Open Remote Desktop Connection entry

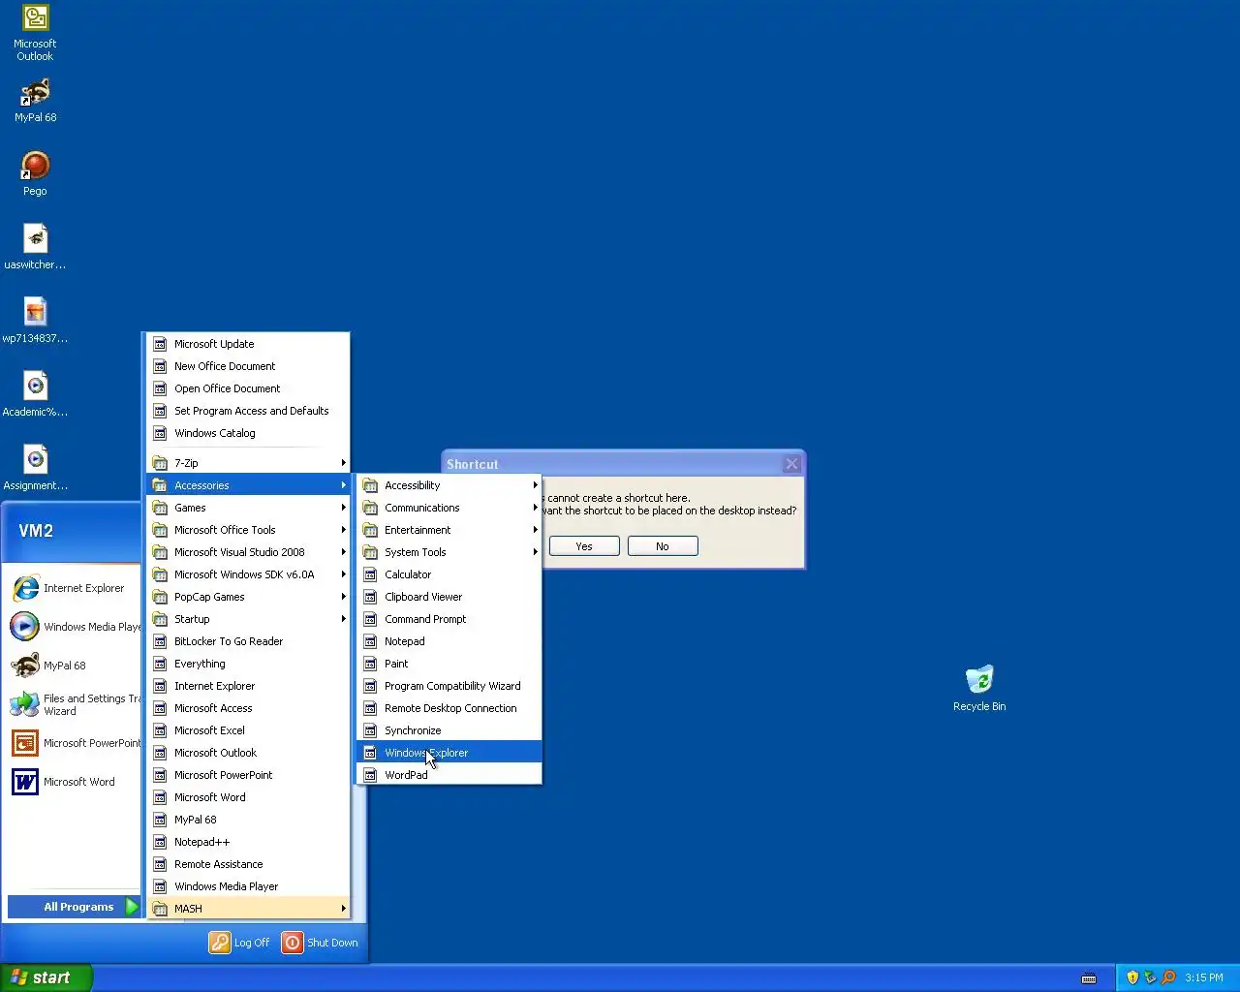[449, 708]
